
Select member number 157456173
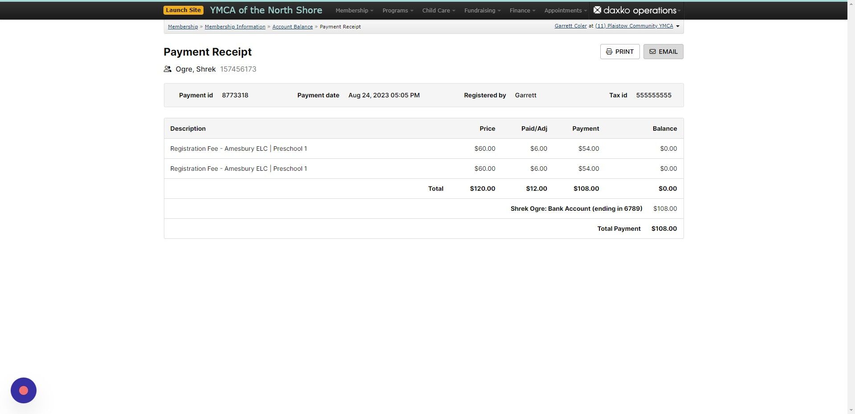[x=238, y=69]
